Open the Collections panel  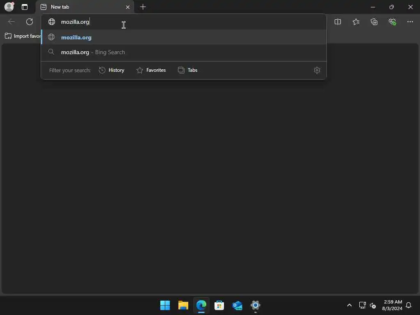click(374, 22)
